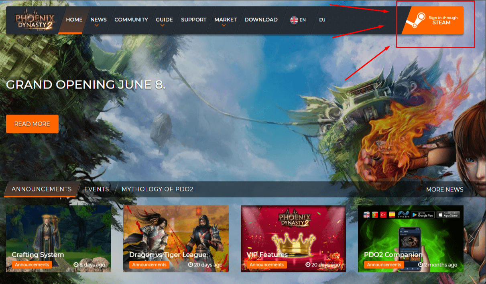The height and width of the screenshot is (284, 486).
Task: Click clock icon on Dragon vs Tiger card
Action: (190, 265)
